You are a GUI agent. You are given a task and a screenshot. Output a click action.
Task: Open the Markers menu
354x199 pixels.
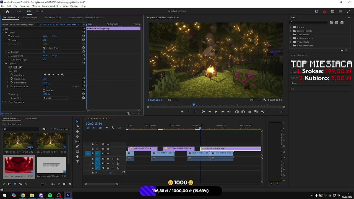36,6
